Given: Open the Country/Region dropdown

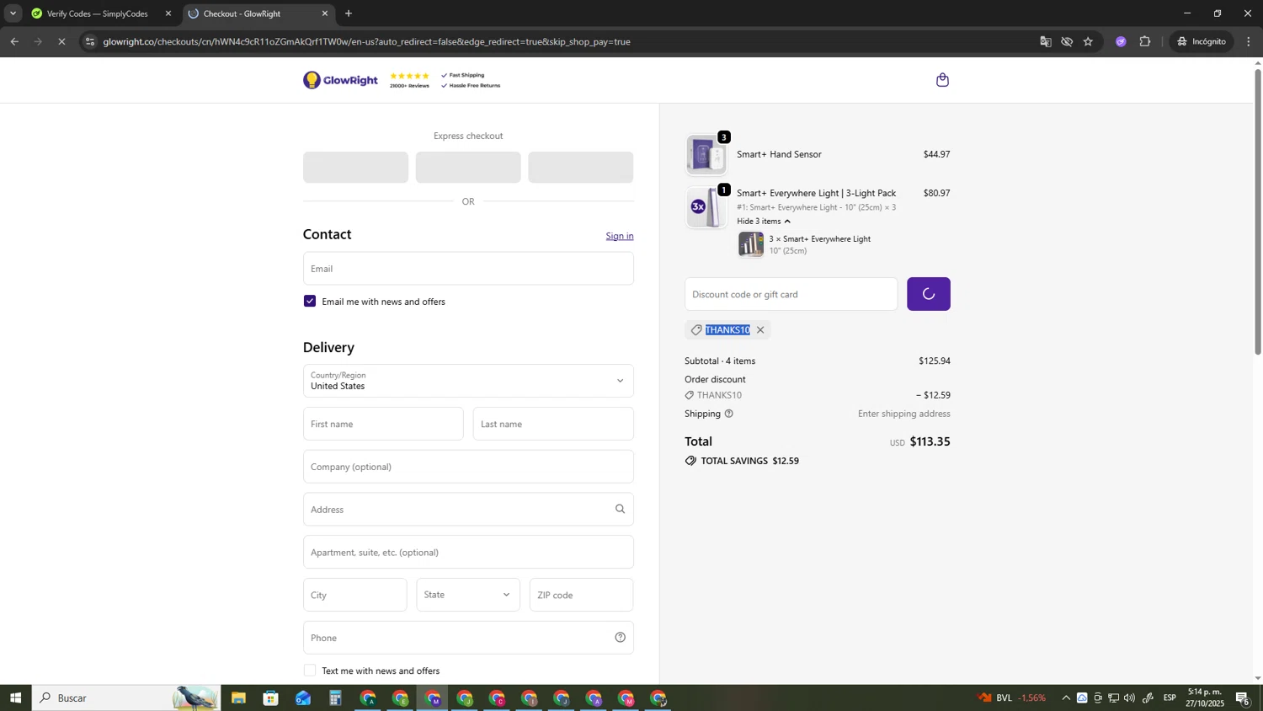Looking at the screenshot, I should click(468, 381).
